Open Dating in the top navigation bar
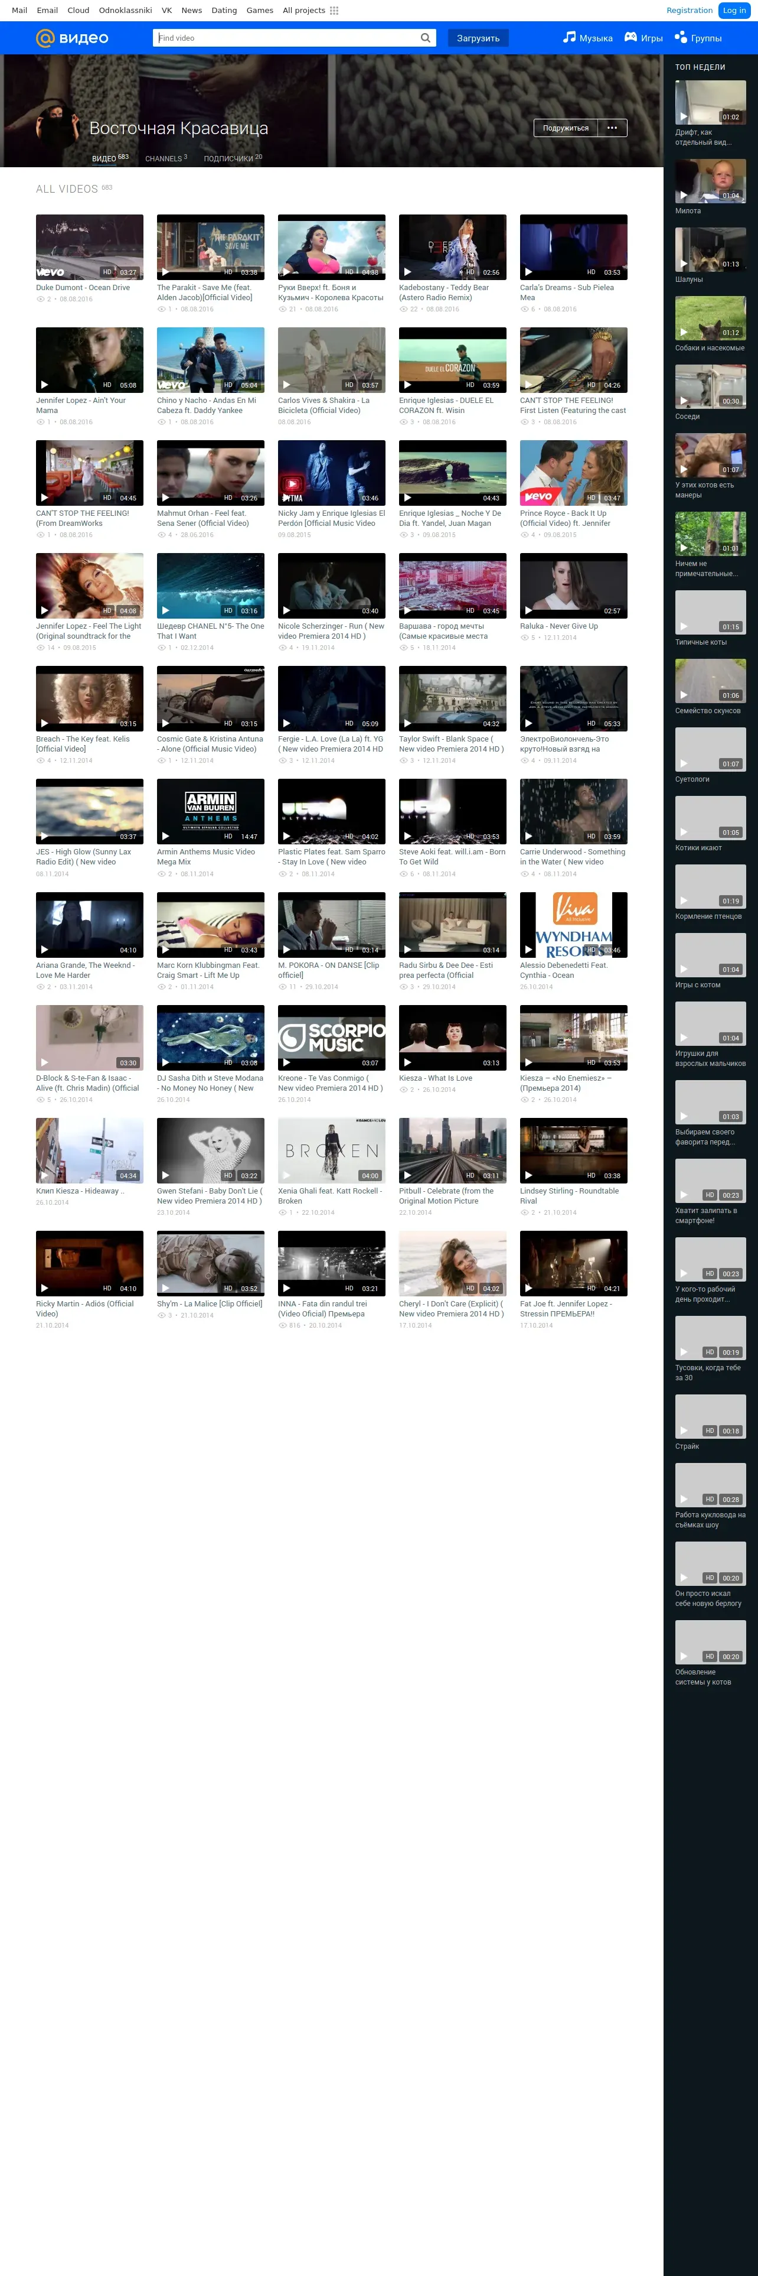758x2276 pixels. click(x=224, y=11)
